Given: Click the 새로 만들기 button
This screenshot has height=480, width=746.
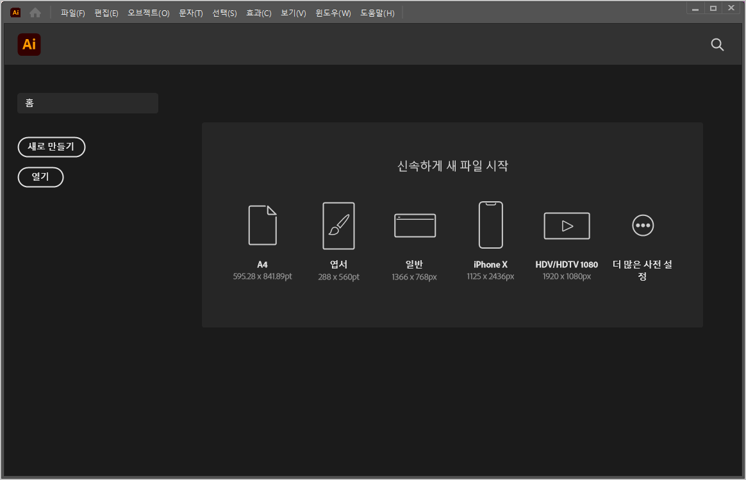Looking at the screenshot, I should click(x=51, y=147).
